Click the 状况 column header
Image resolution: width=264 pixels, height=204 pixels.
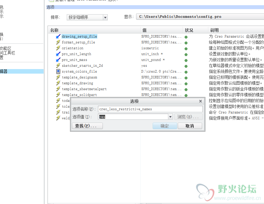click(195, 30)
